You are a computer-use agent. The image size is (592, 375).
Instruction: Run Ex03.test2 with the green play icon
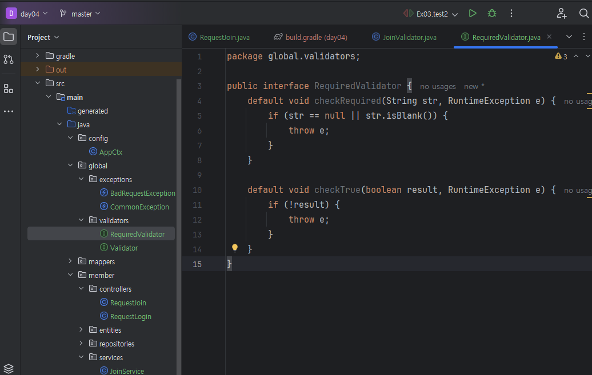473,14
